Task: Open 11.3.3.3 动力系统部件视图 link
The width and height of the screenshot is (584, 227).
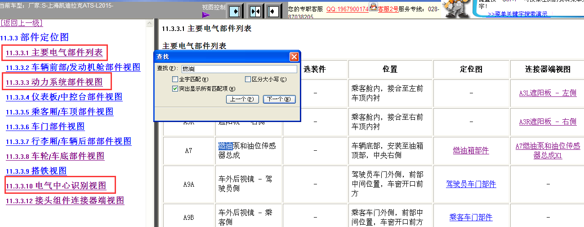Action: (54, 82)
